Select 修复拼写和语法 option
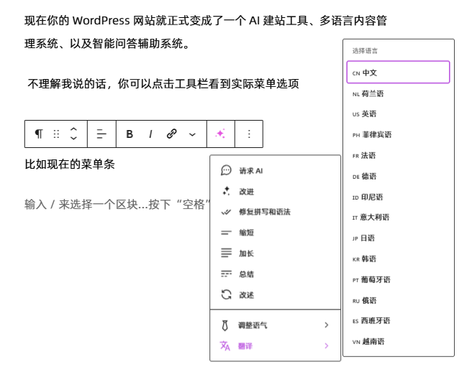The width and height of the screenshot is (472, 385). click(x=264, y=213)
